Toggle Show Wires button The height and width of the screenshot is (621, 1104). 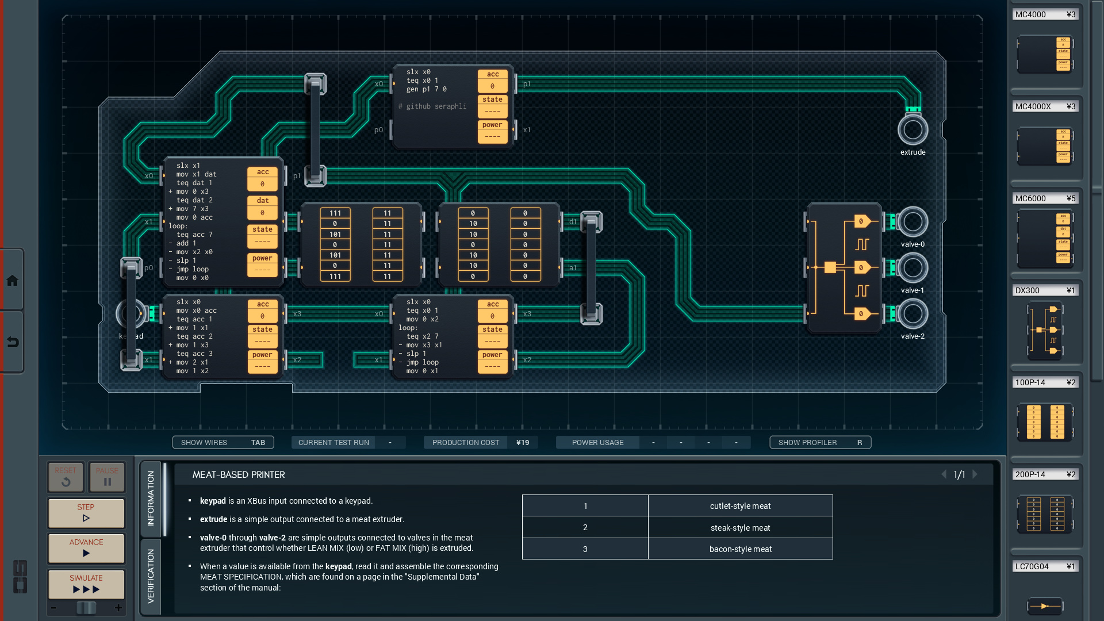coord(223,442)
